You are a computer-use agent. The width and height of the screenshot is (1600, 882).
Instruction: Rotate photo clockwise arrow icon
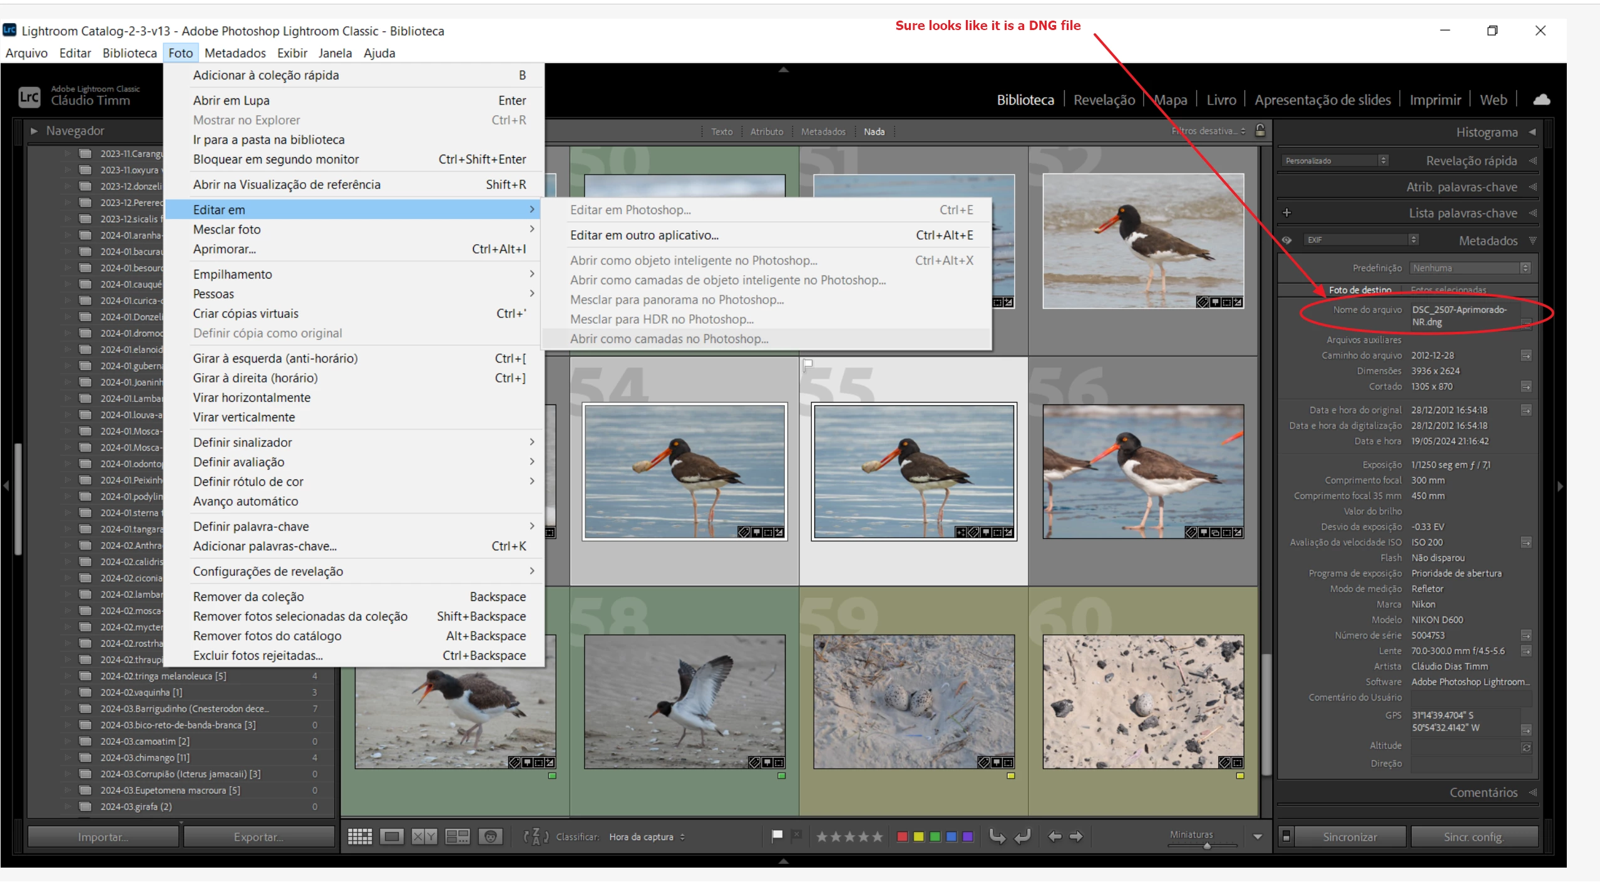(1022, 837)
